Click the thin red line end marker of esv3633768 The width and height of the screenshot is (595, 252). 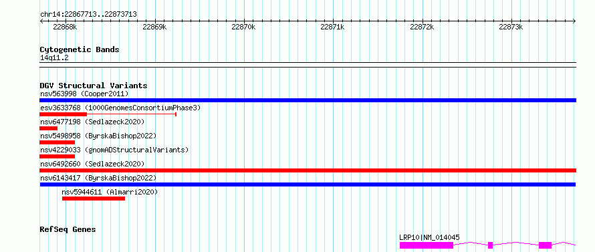pos(176,114)
